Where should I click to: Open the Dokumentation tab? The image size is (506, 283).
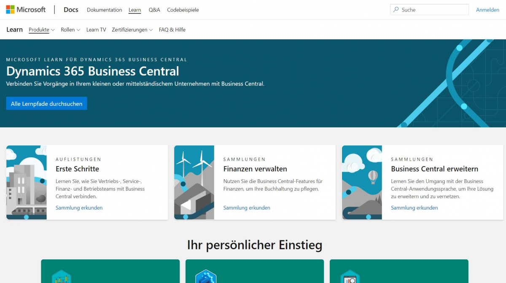(x=104, y=10)
